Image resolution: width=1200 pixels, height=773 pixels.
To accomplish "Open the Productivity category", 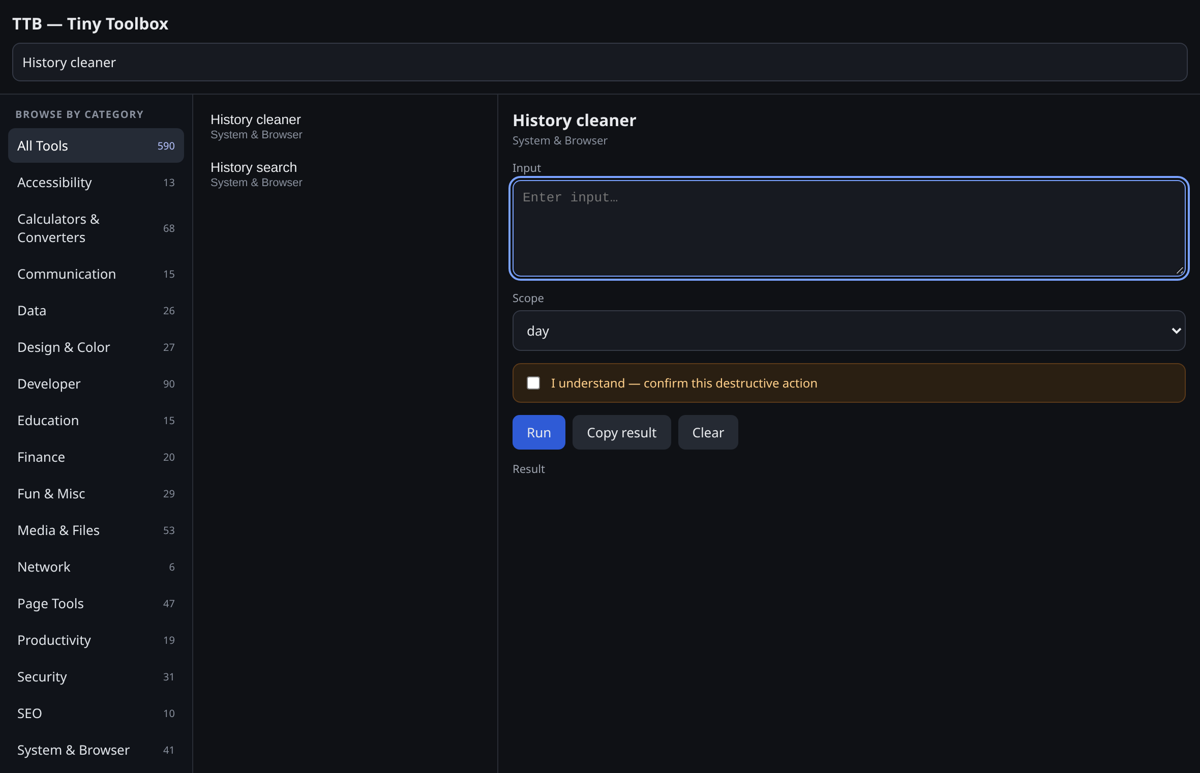I will 96,640.
